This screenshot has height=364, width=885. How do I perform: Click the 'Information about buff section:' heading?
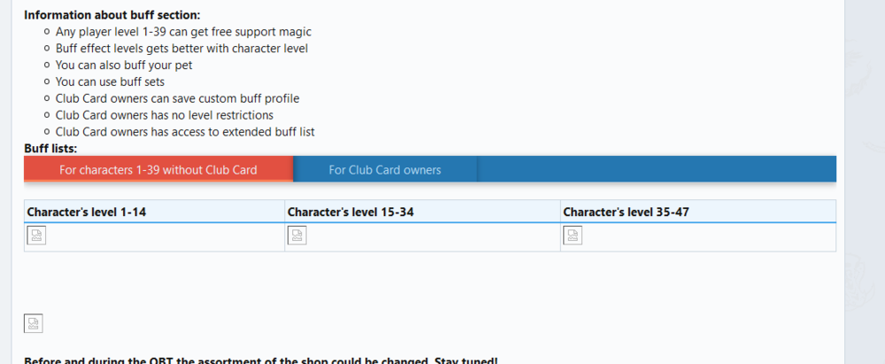pos(112,15)
